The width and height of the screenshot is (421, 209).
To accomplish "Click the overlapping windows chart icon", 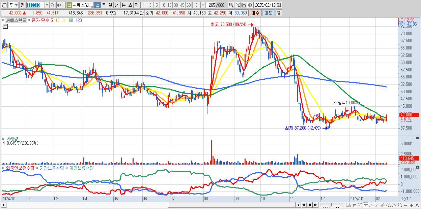I will point(354,205).
